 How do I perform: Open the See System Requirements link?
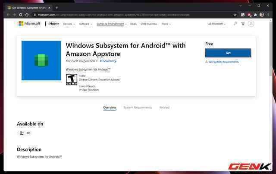pyautogui.click(x=223, y=62)
